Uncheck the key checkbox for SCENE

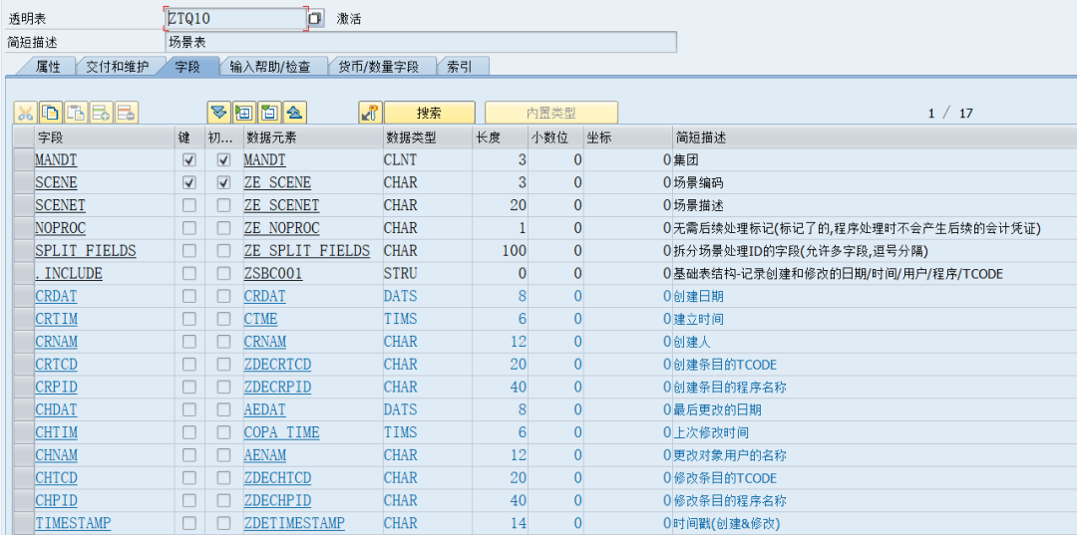[x=188, y=183]
